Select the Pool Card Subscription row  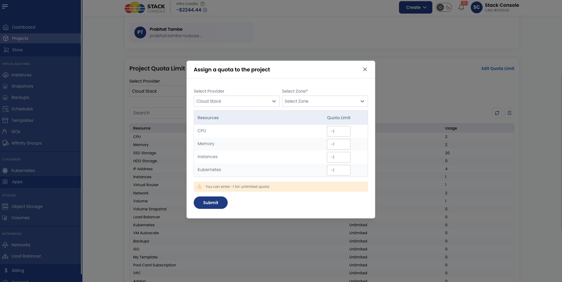pyautogui.click(x=322, y=265)
